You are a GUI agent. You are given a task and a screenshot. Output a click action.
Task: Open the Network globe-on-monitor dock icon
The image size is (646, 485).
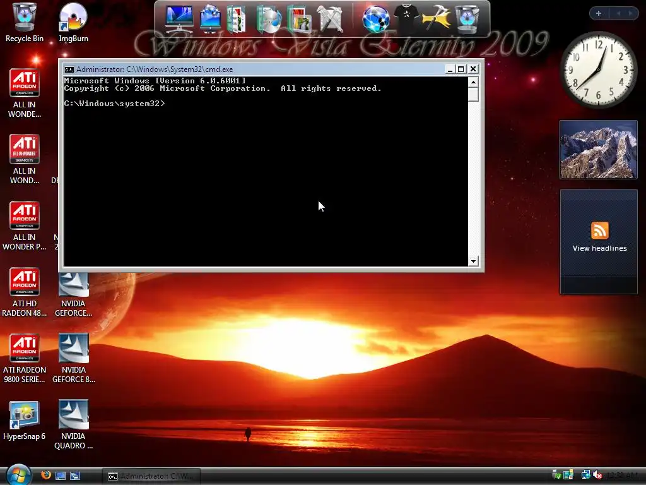tap(210, 18)
